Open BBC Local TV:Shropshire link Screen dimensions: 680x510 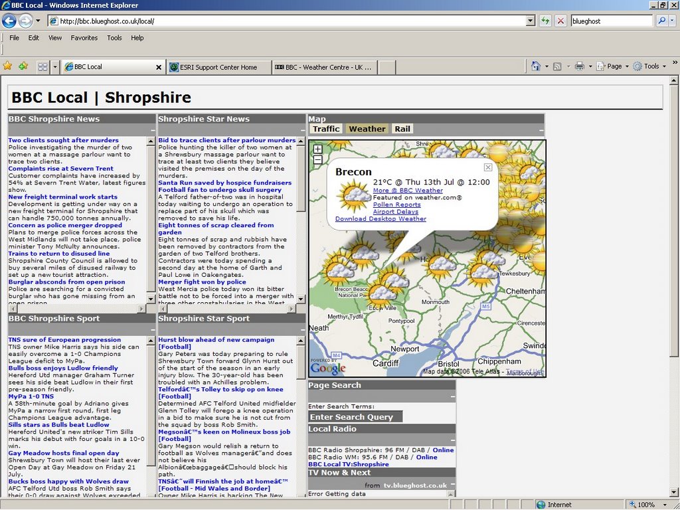click(x=349, y=464)
